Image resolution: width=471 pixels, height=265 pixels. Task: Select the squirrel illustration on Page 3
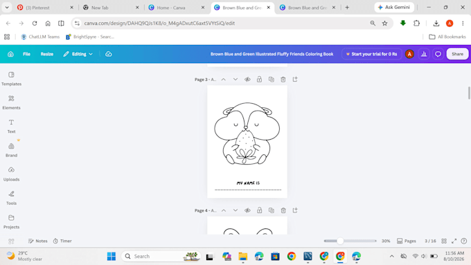coord(247,134)
